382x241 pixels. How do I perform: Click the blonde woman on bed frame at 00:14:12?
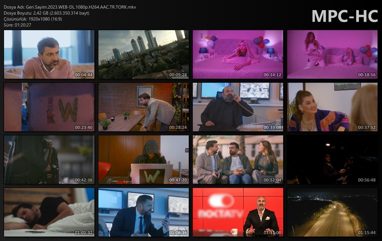tap(238, 54)
